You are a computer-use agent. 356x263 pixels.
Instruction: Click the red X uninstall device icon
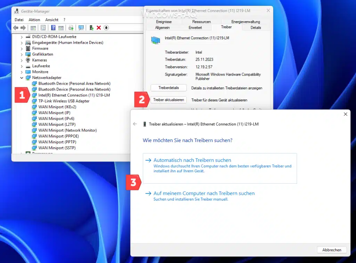click(x=99, y=28)
